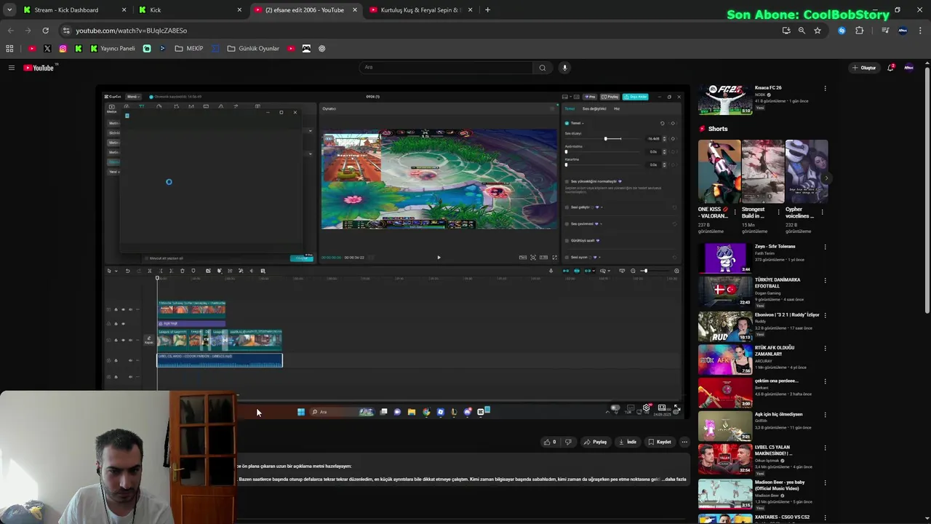Viewport: 931px width, 524px height.
Task: Like the video with thumbs up
Action: (x=550, y=442)
